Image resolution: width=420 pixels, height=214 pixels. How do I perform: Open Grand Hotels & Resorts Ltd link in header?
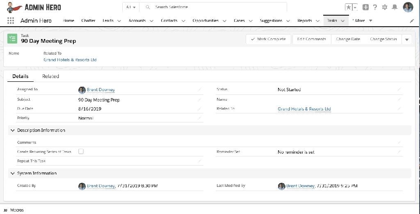(x=70, y=60)
